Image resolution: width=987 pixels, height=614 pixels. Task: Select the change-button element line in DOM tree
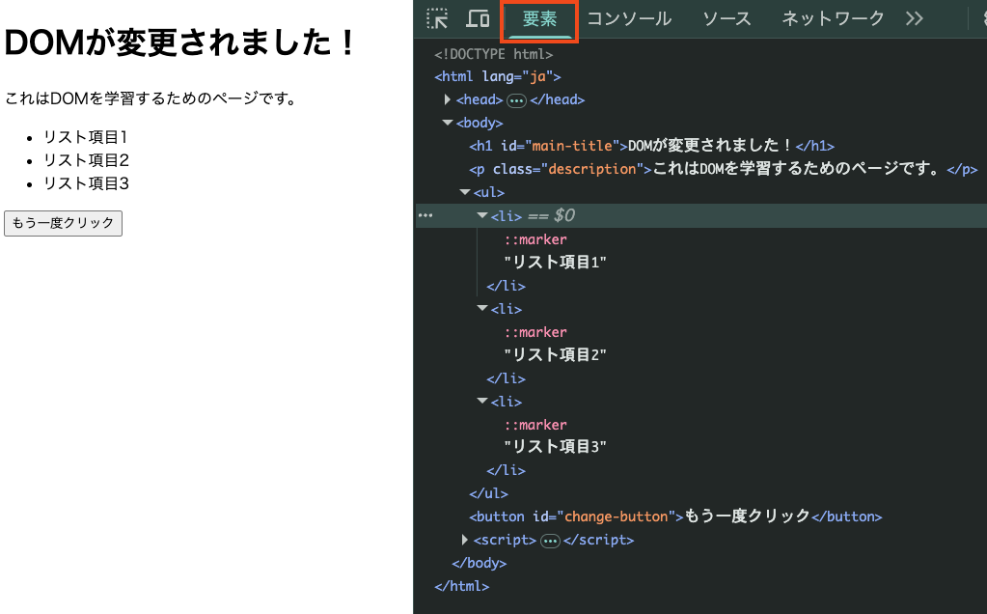point(675,516)
